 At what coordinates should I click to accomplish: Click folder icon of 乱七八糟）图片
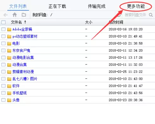(9, 79)
